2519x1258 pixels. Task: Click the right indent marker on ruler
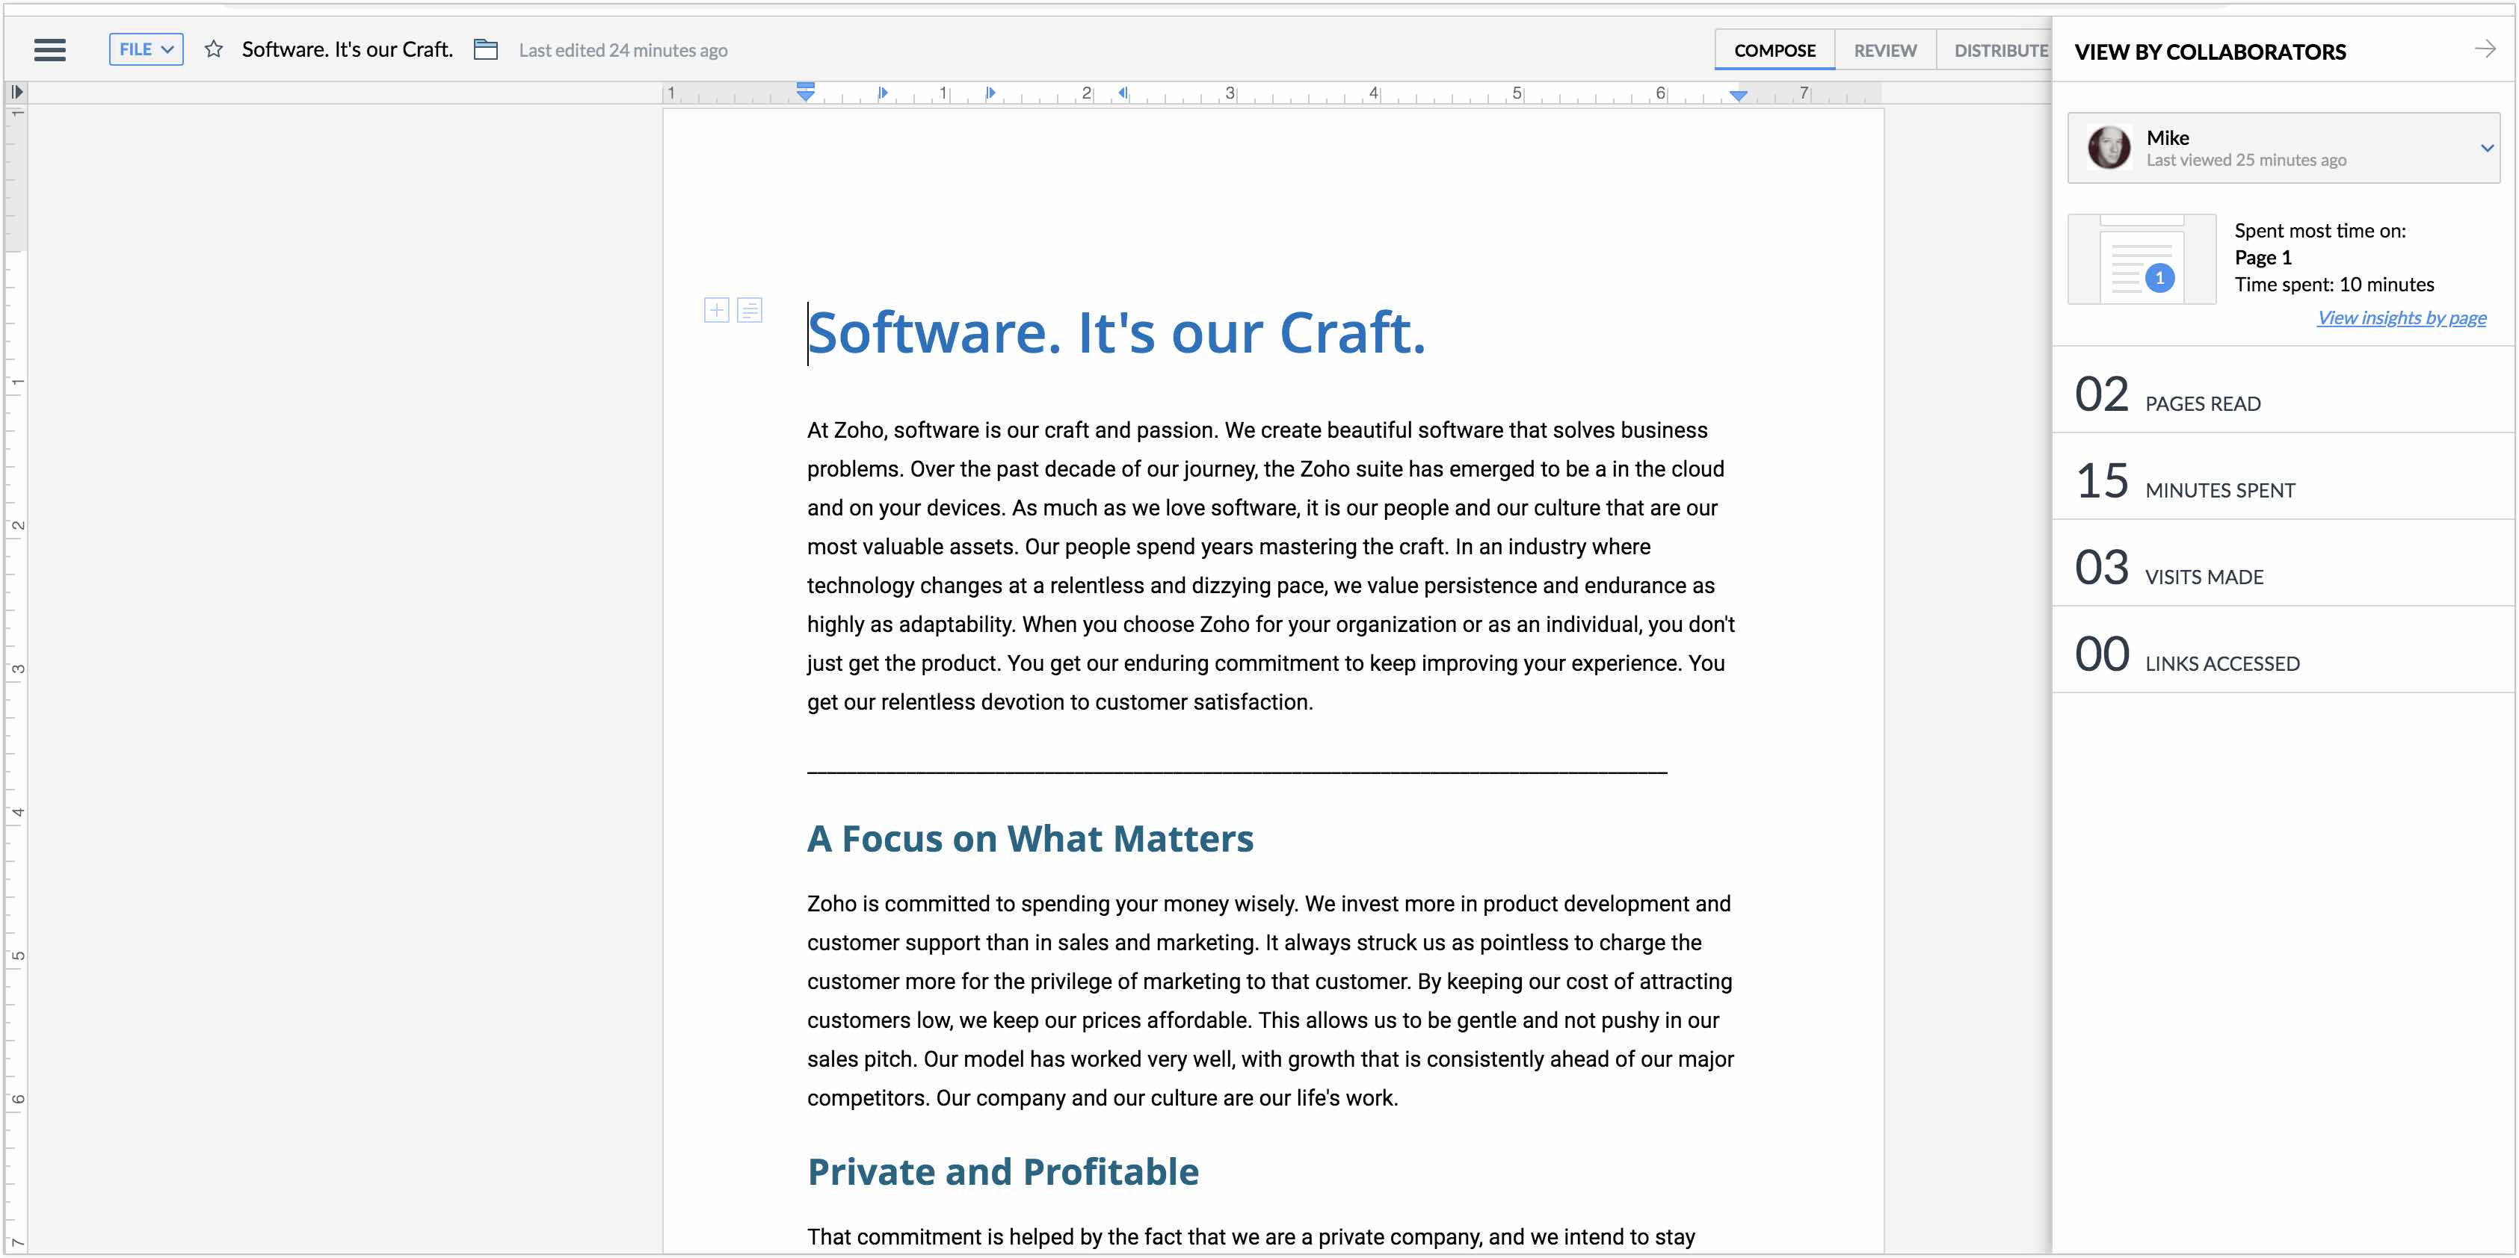click(x=1738, y=96)
